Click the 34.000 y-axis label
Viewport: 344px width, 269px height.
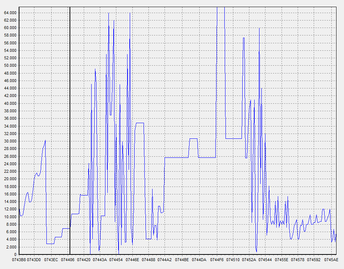[x=10, y=126]
